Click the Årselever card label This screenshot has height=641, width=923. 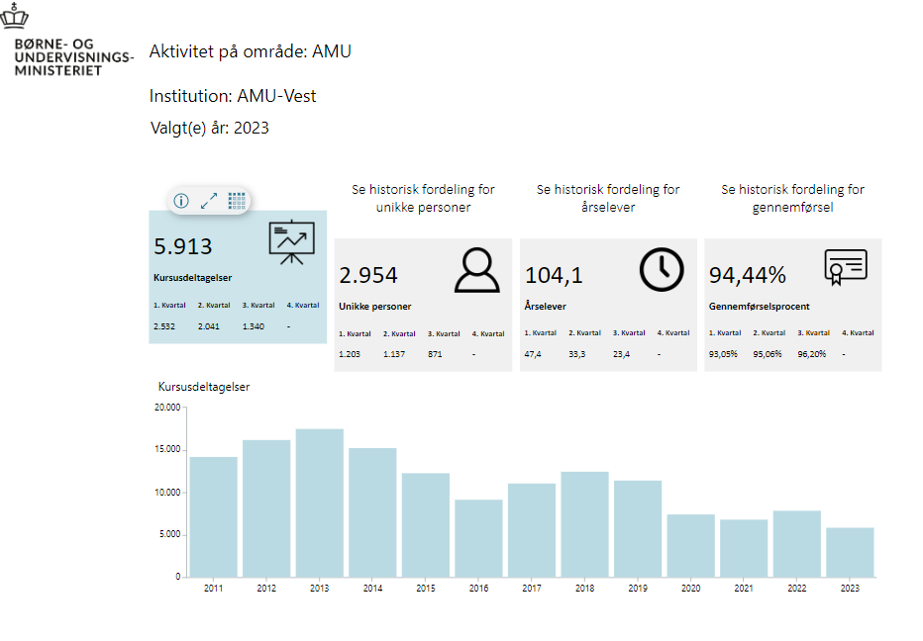[x=545, y=307]
